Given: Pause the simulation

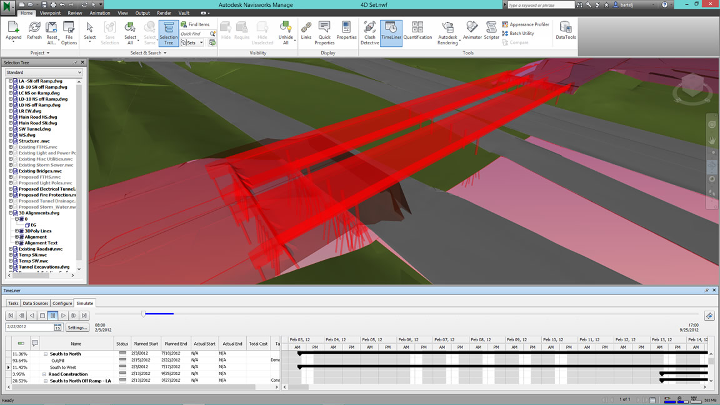Looking at the screenshot, I should (x=52, y=316).
